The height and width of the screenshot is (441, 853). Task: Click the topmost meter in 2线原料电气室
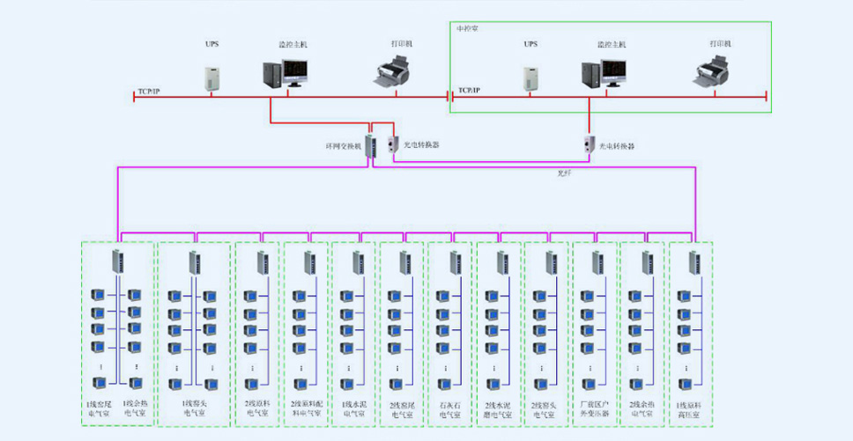click(250, 296)
